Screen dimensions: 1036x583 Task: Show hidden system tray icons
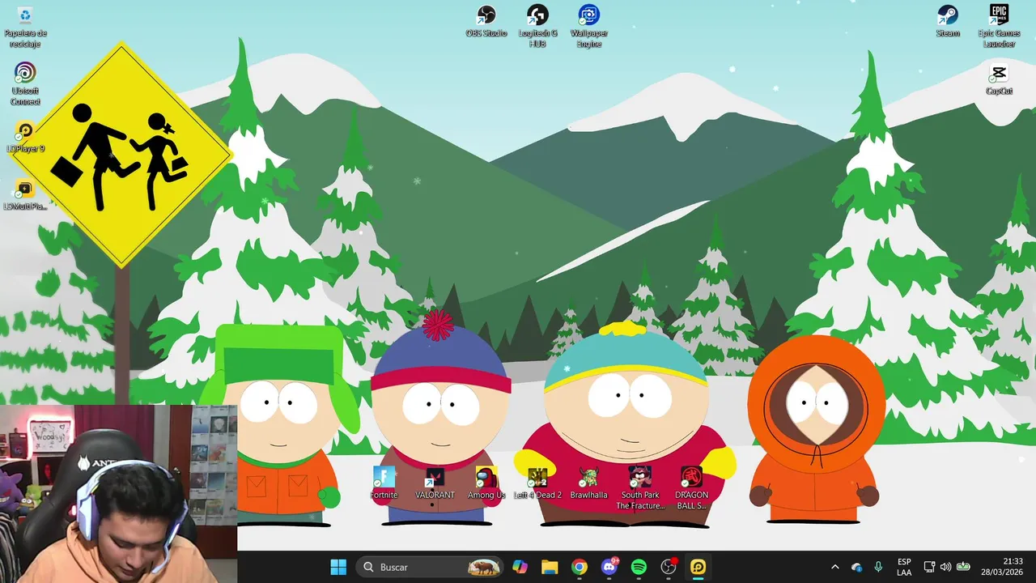pos(834,567)
